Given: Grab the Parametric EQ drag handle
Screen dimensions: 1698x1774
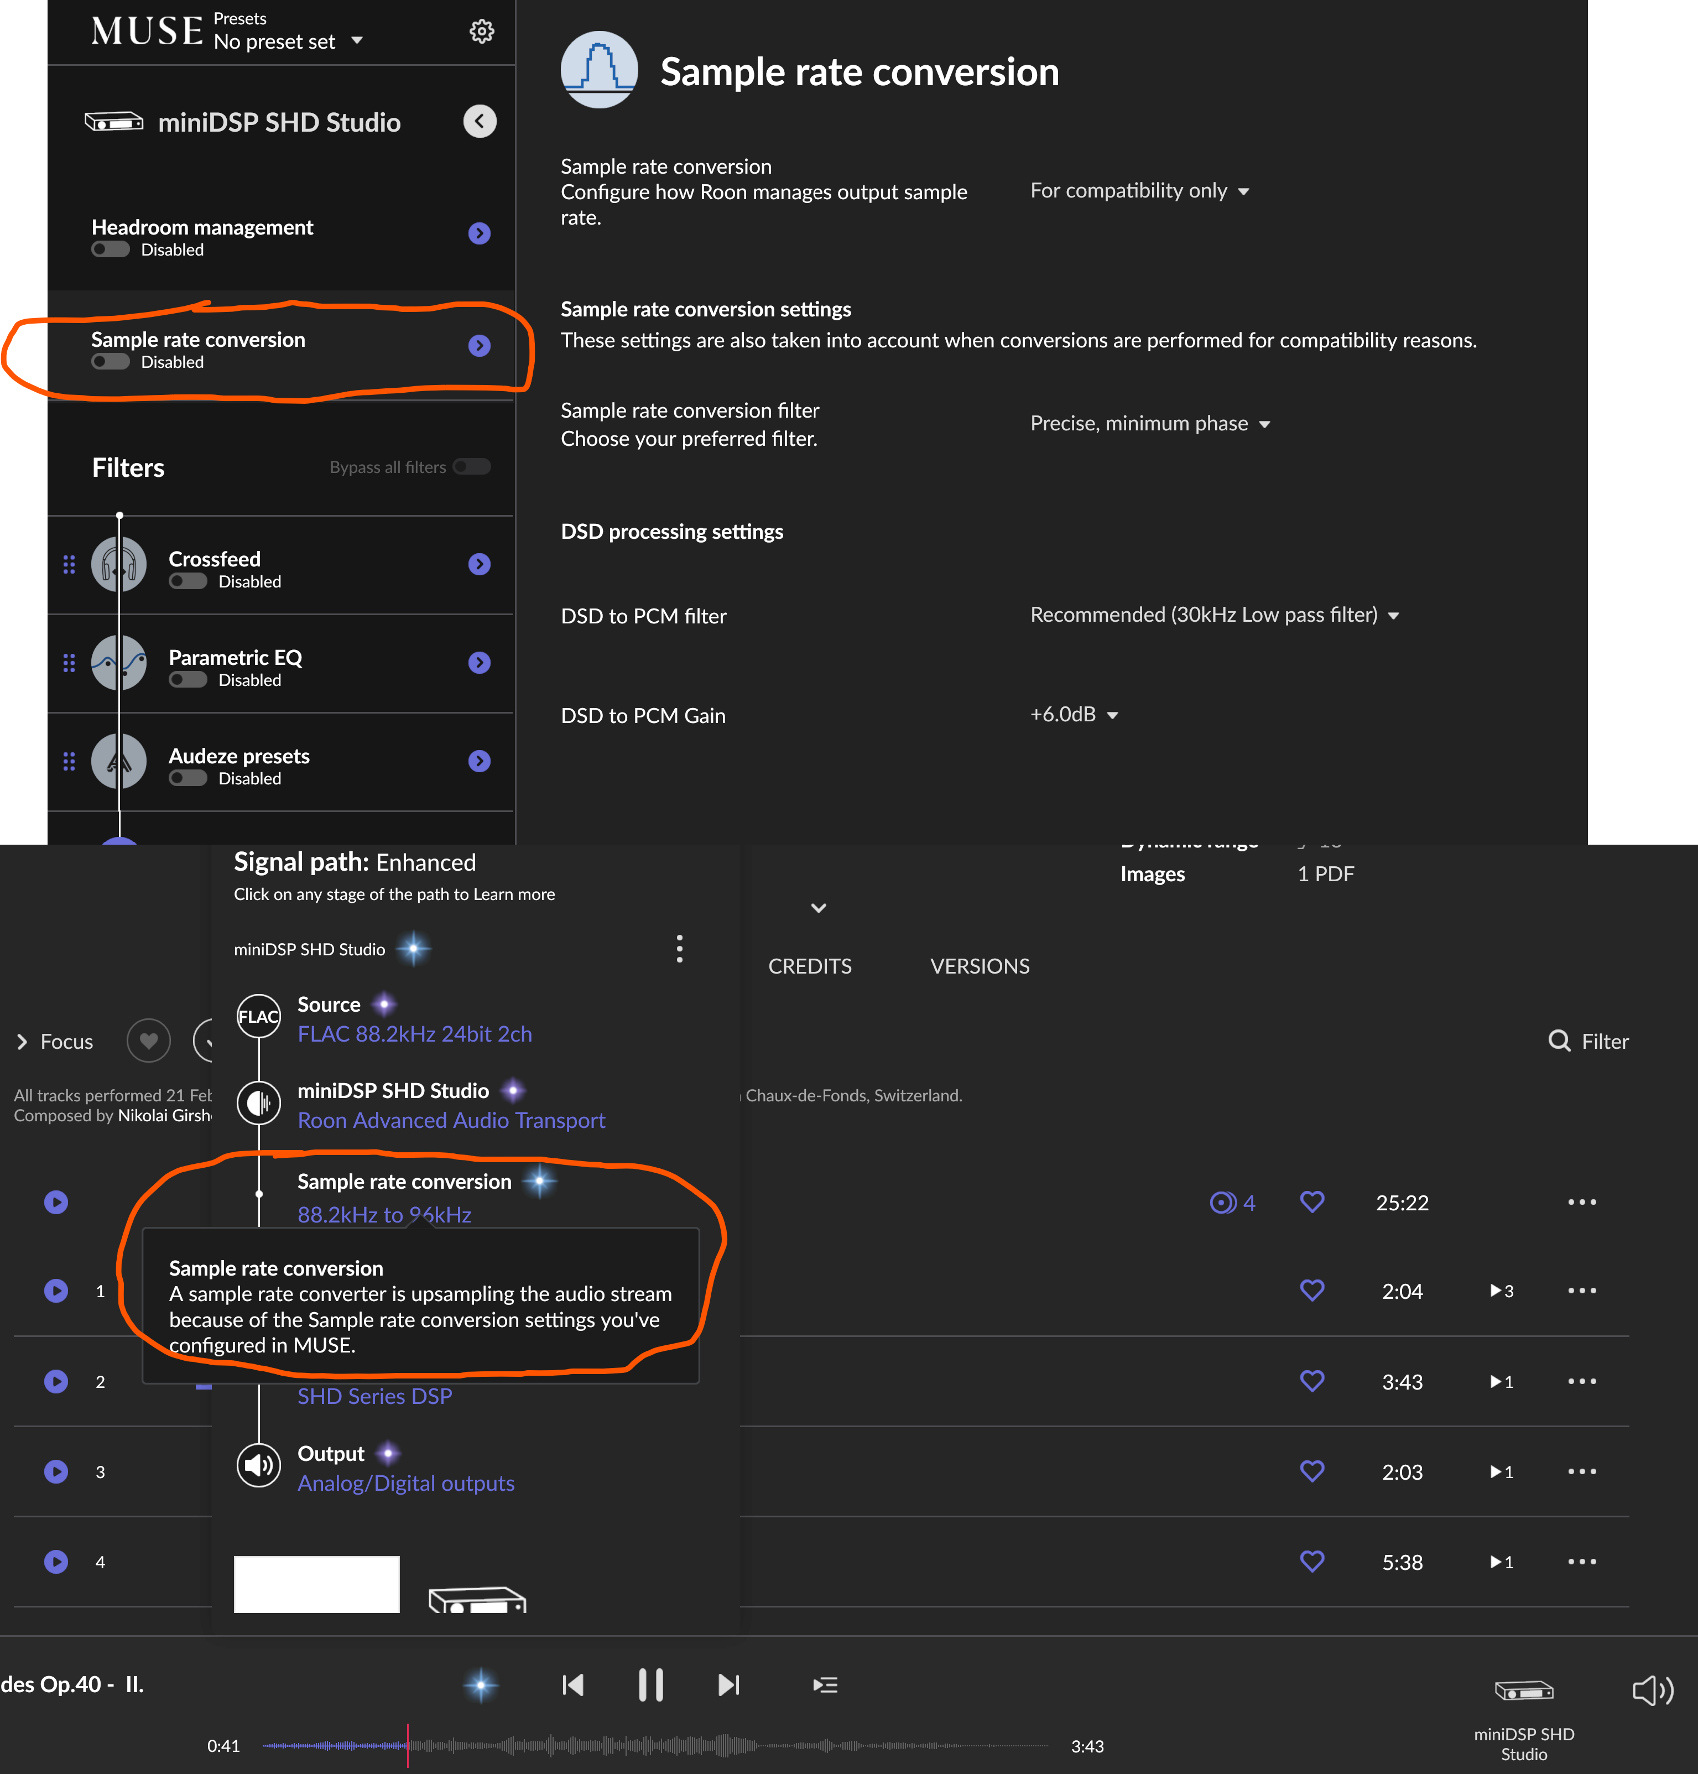Looking at the screenshot, I should (x=69, y=663).
